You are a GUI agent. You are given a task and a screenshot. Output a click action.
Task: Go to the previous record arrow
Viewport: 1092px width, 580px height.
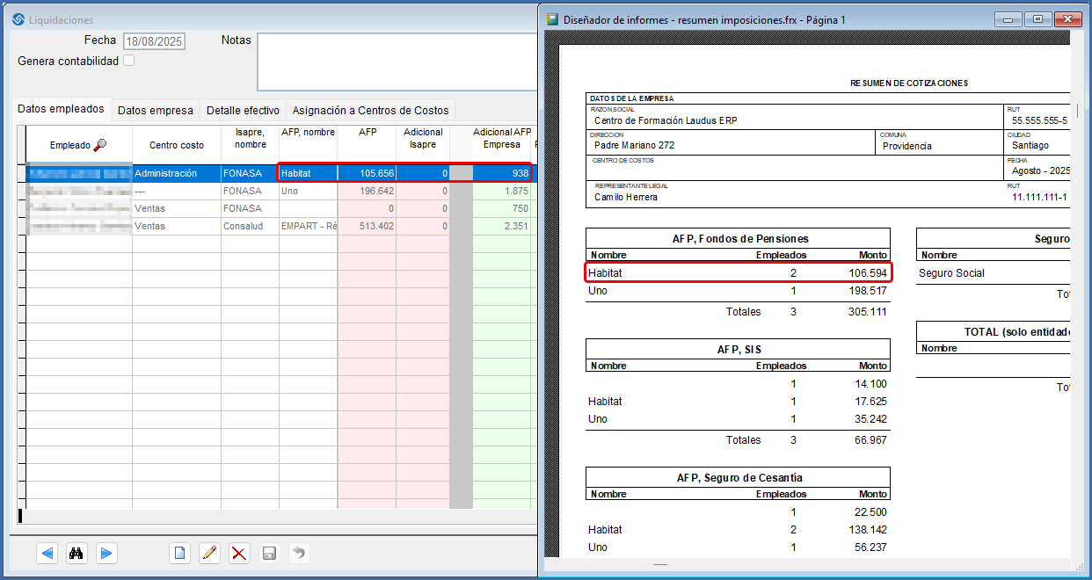pyautogui.click(x=47, y=553)
